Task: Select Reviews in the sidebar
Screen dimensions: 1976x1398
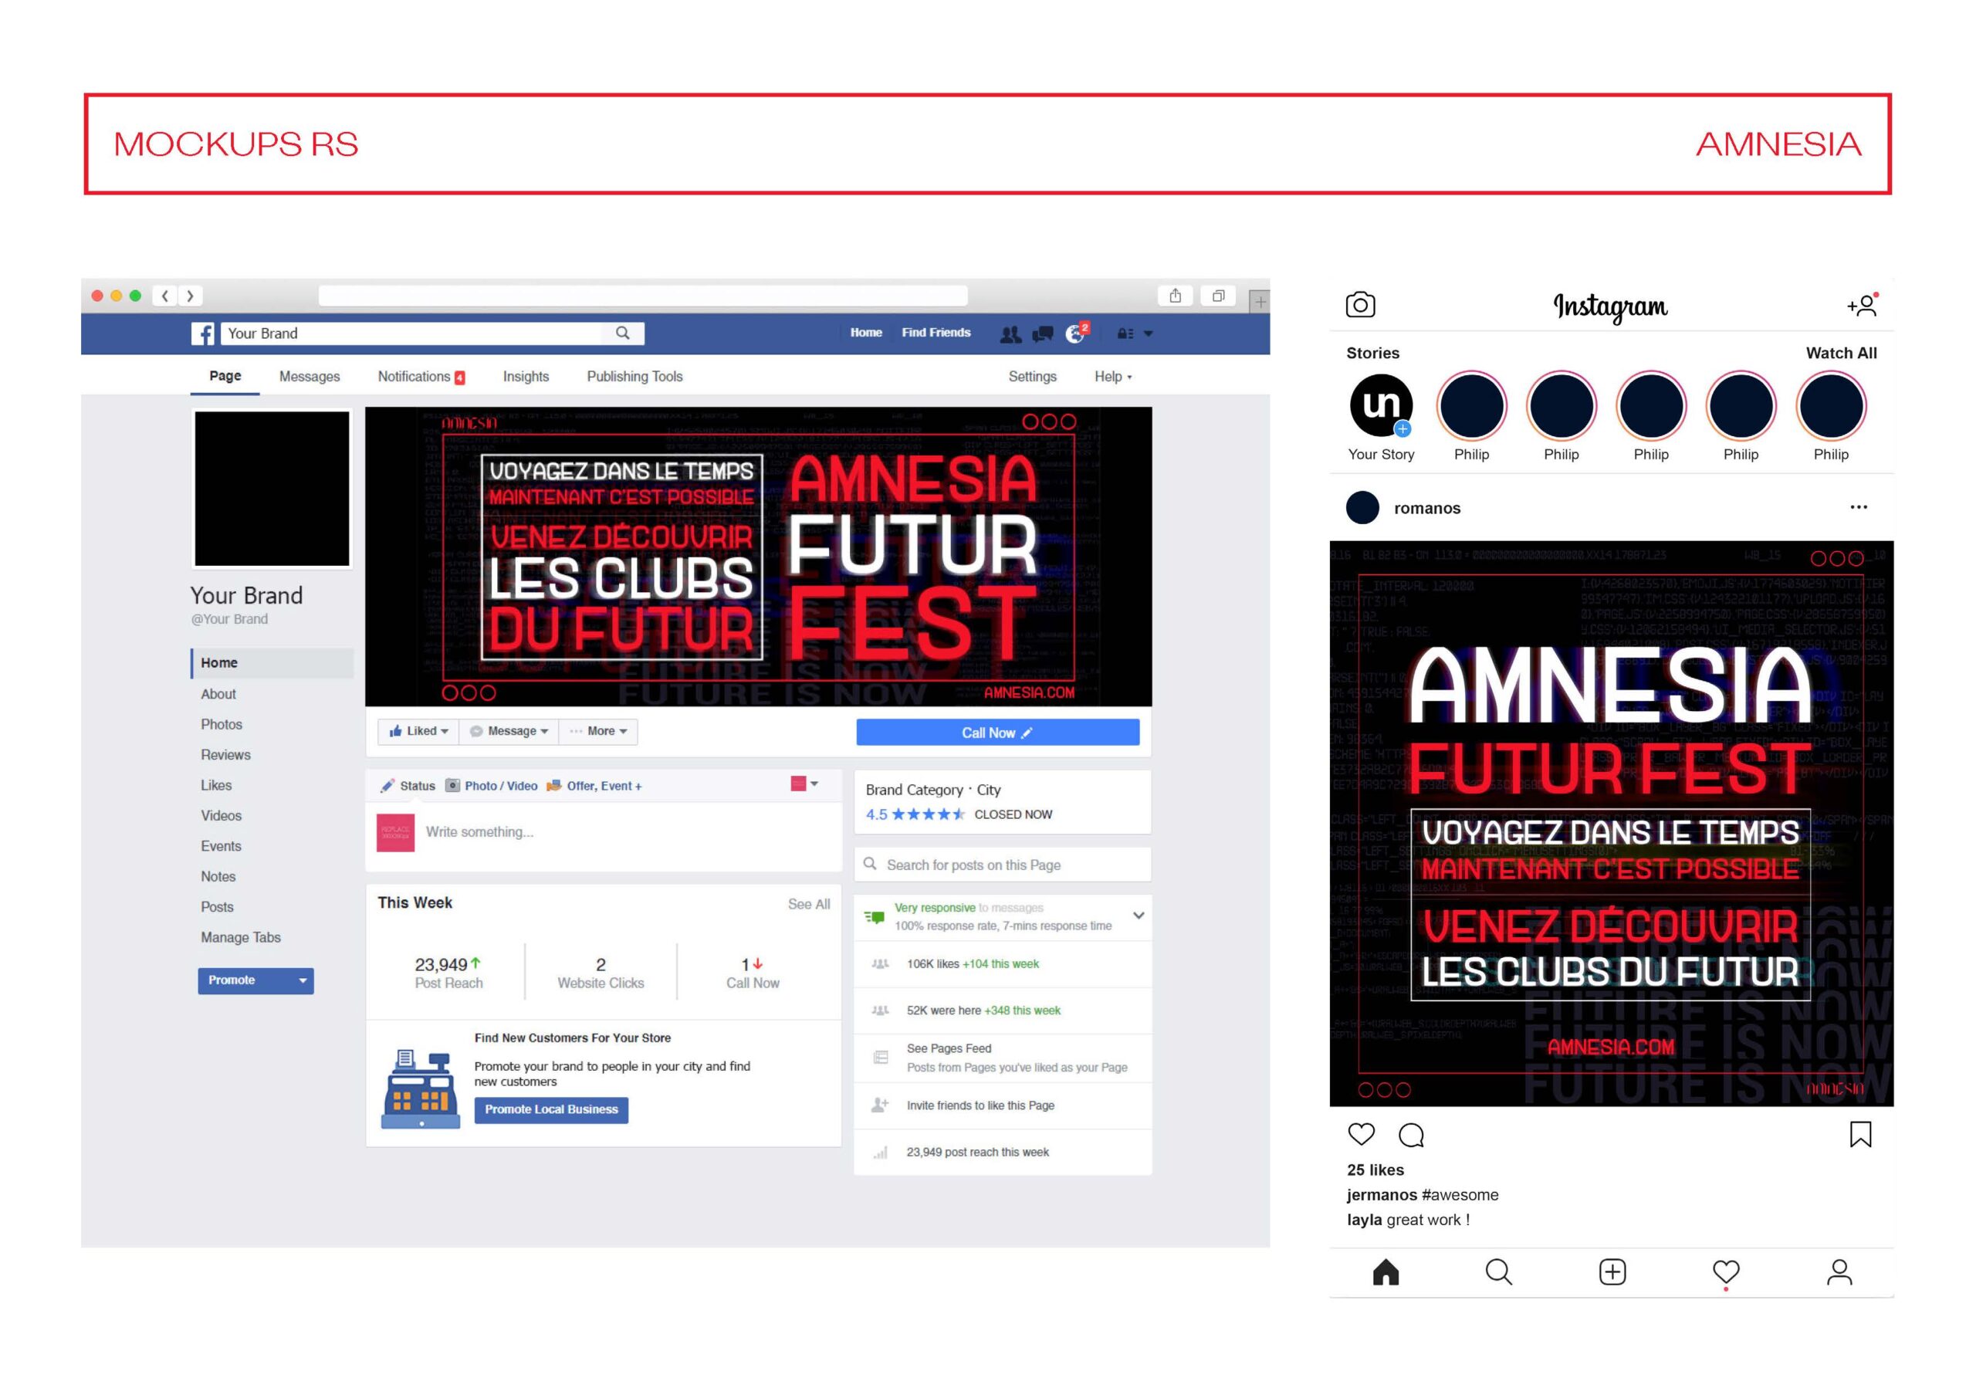Action: 225,755
